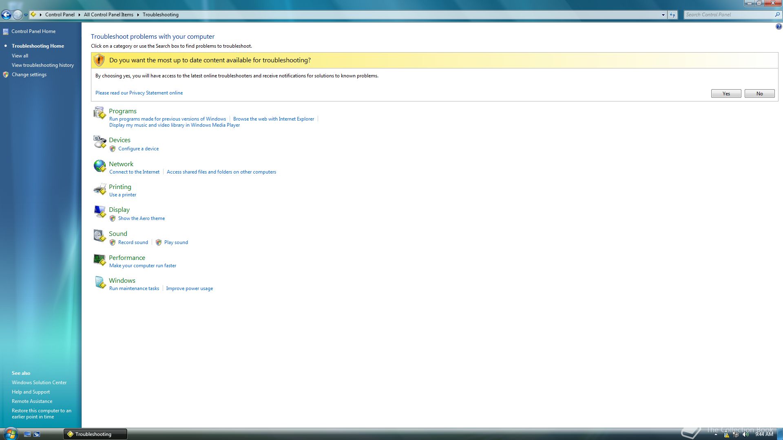Viewport: 783px width, 440px height.
Task: Expand the arrow after All Control Panel Items breadcrumb
Action: pos(138,15)
